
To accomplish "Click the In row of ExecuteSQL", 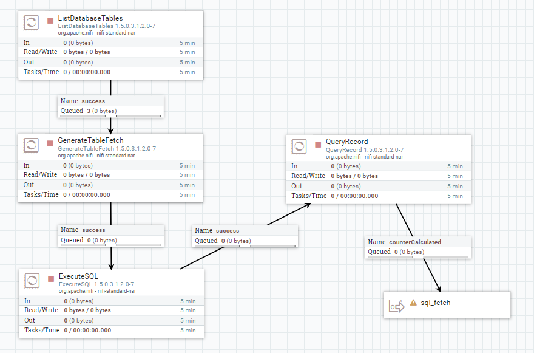I will [112, 301].
